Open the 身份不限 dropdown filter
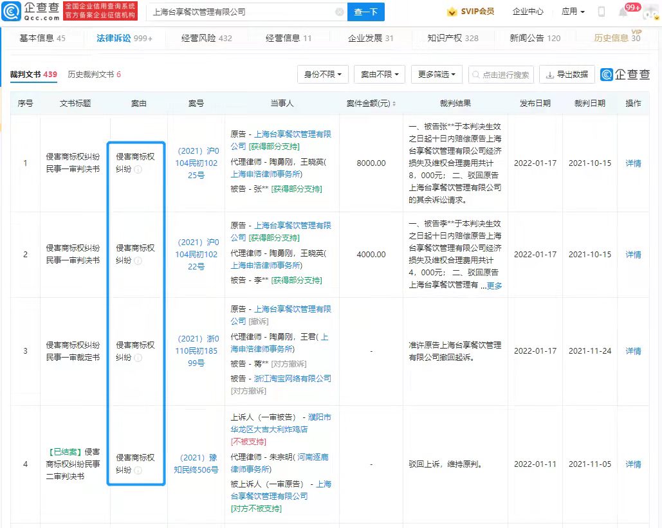 322,75
